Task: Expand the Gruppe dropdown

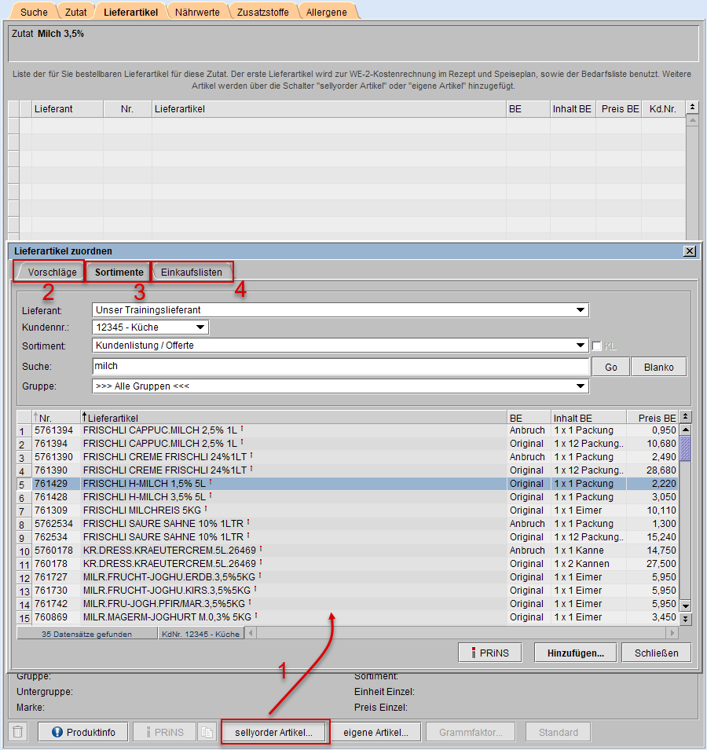Action: tap(581, 386)
